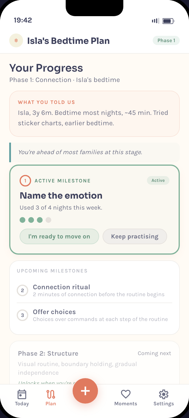Open the Phase 1 badge in the header
The image size is (189, 418).
tap(166, 40)
